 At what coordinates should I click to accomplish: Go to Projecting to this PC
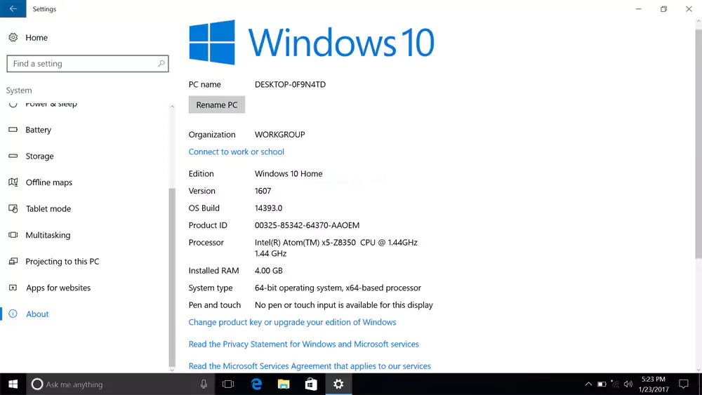tap(62, 262)
